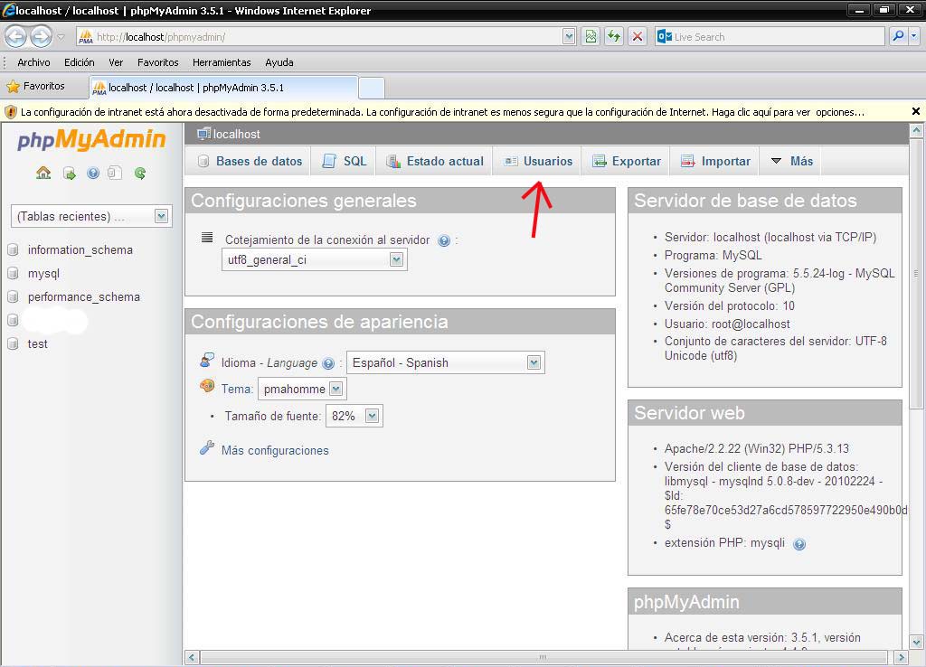This screenshot has height=667, width=926.
Task: Click the shield icon on the intranet information bar
Action: click(x=11, y=111)
